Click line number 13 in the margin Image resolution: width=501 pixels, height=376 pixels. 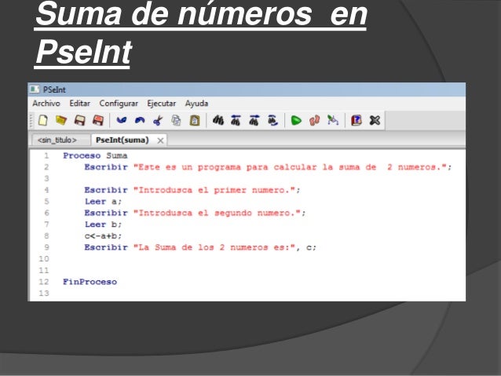coord(44,294)
